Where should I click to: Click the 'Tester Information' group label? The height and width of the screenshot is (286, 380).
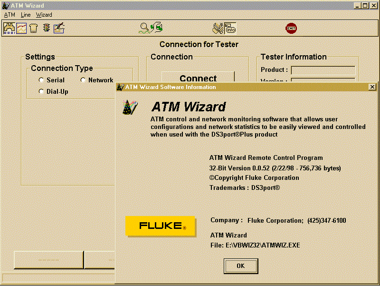[x=294, y=57]
